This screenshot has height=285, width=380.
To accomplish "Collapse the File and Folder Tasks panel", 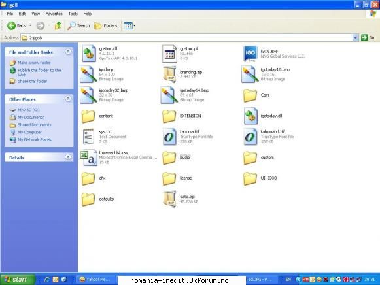I will pyautogui.click(x=68, y=52).
